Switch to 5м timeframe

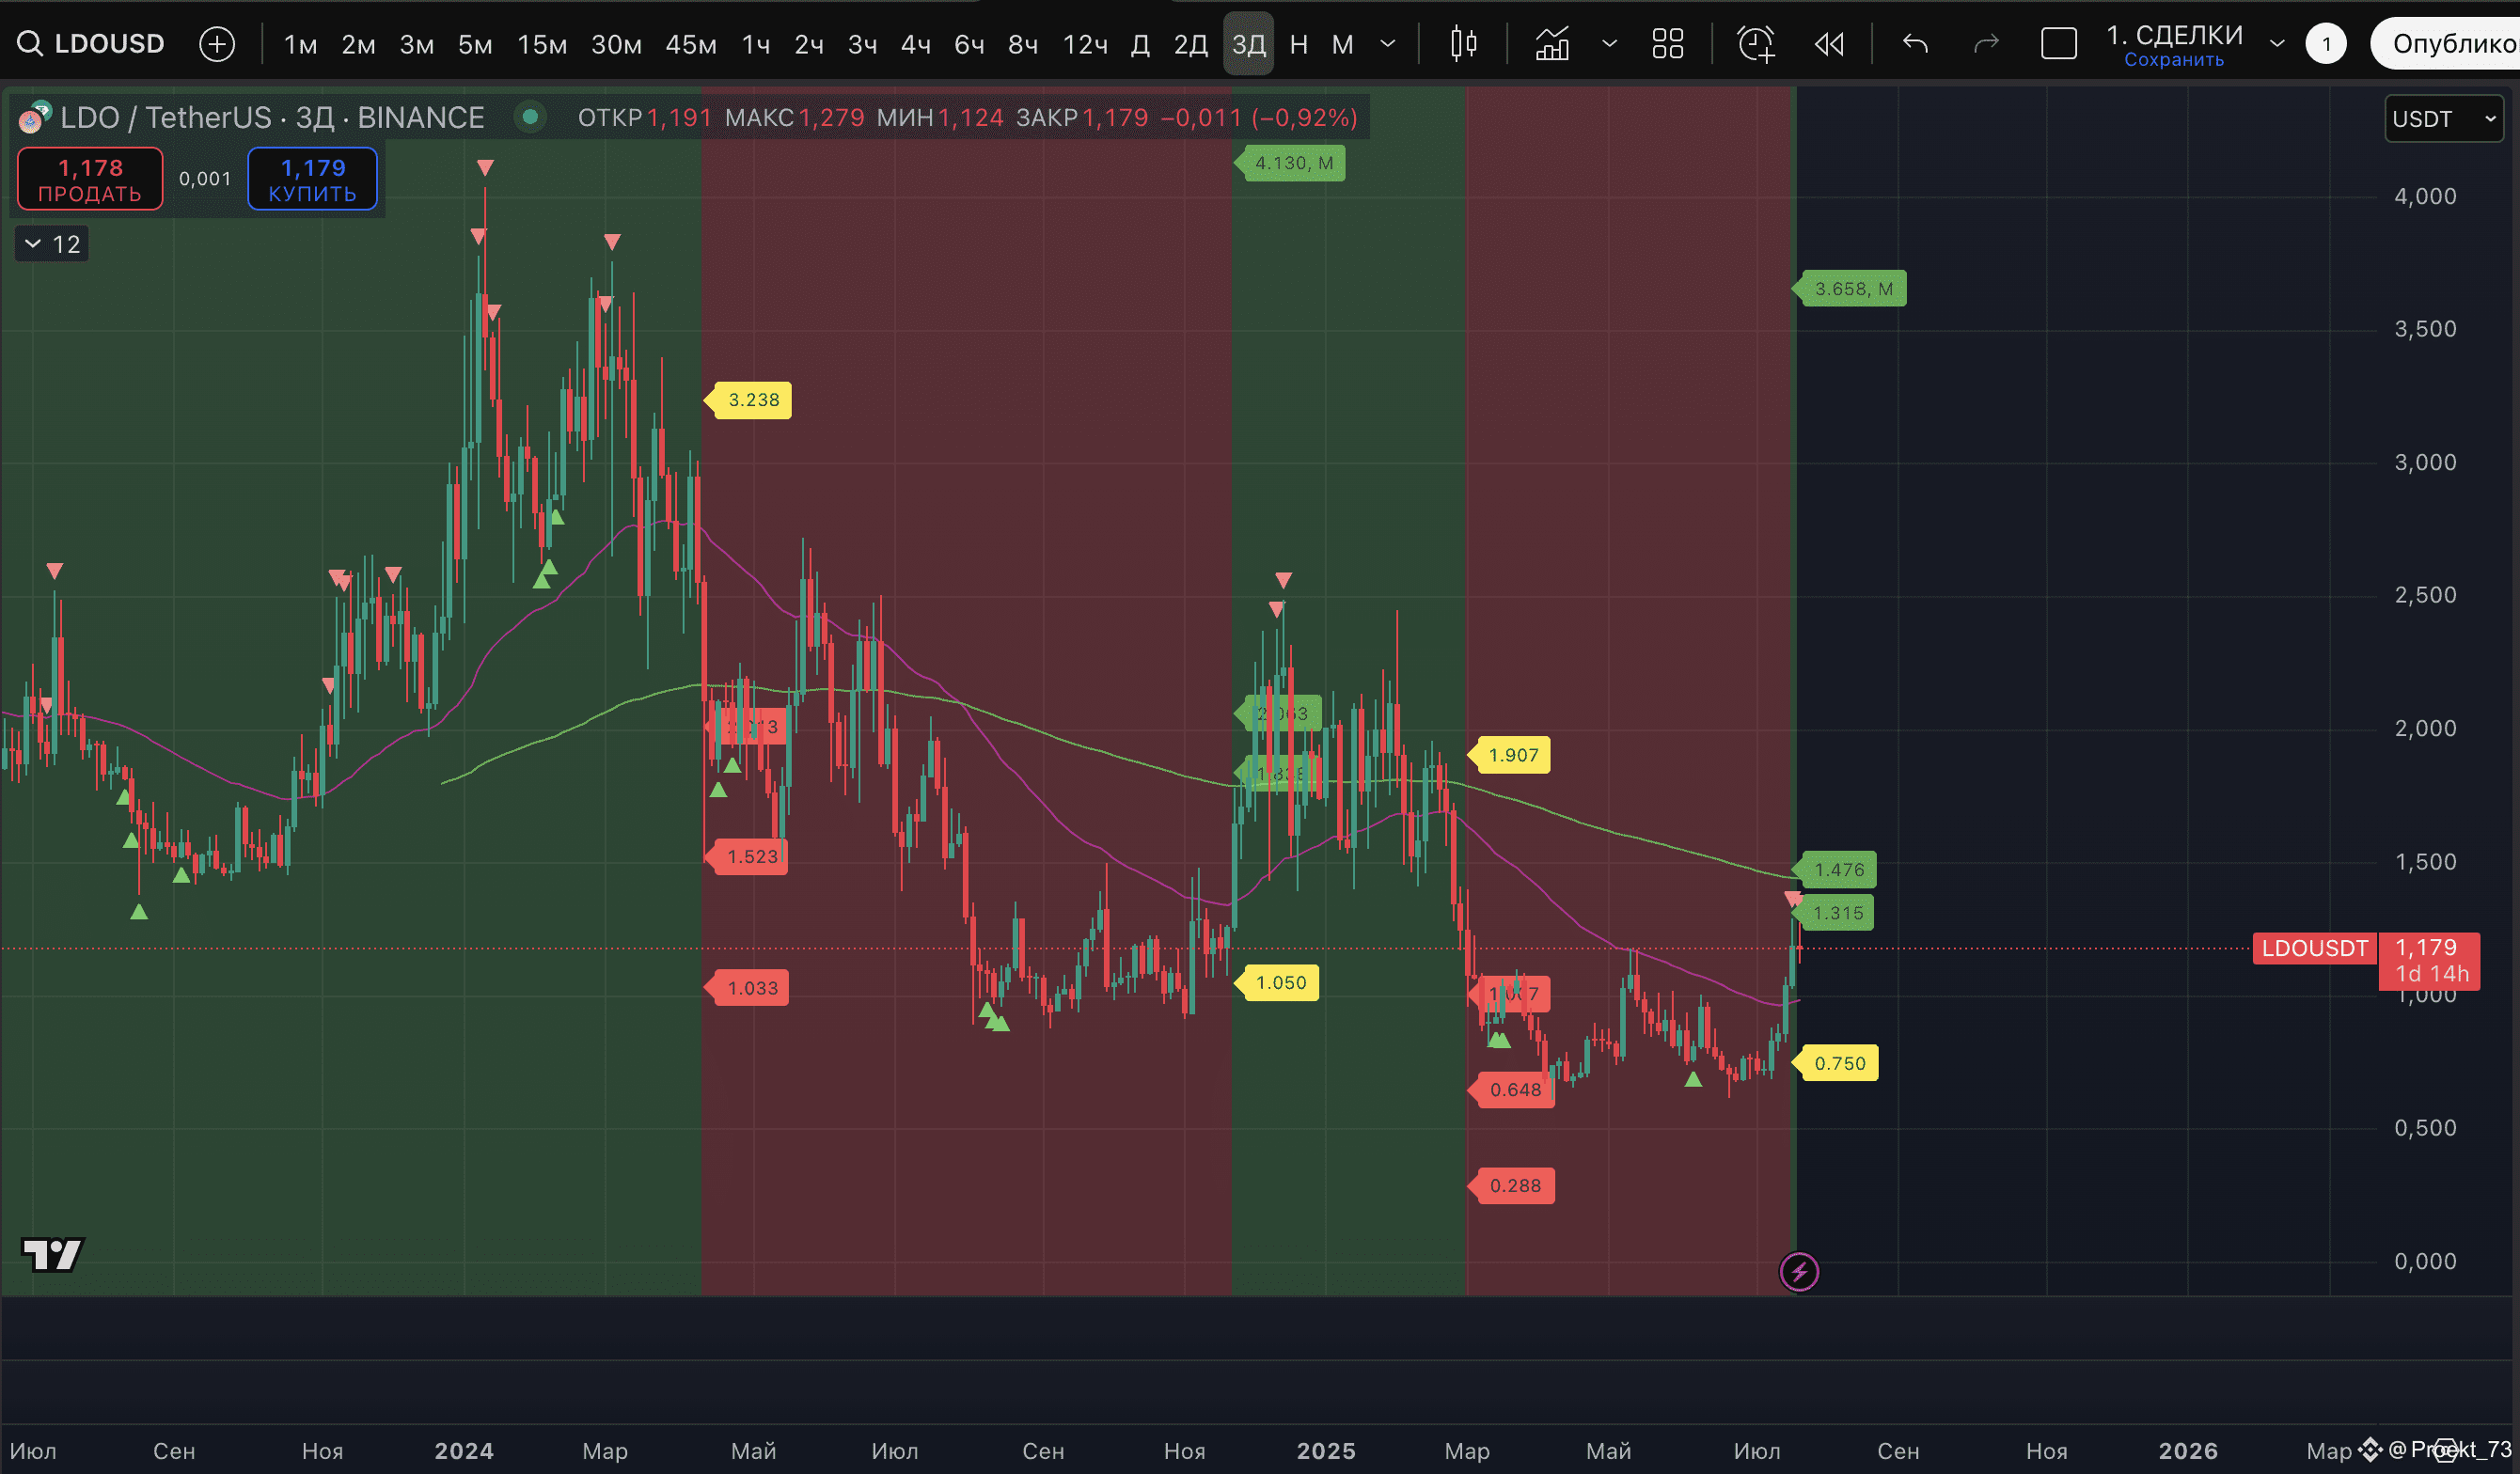[474, 45]
